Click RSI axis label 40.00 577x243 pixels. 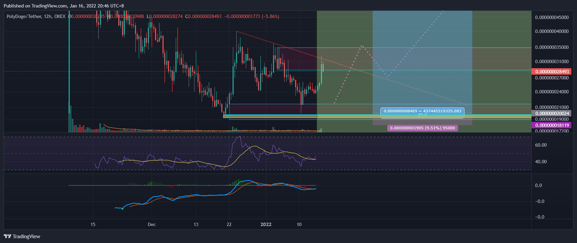tap(541, 162)
